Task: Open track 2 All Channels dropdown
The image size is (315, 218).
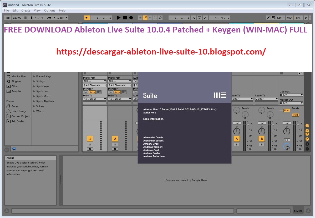Action: [x=120, y=85]
